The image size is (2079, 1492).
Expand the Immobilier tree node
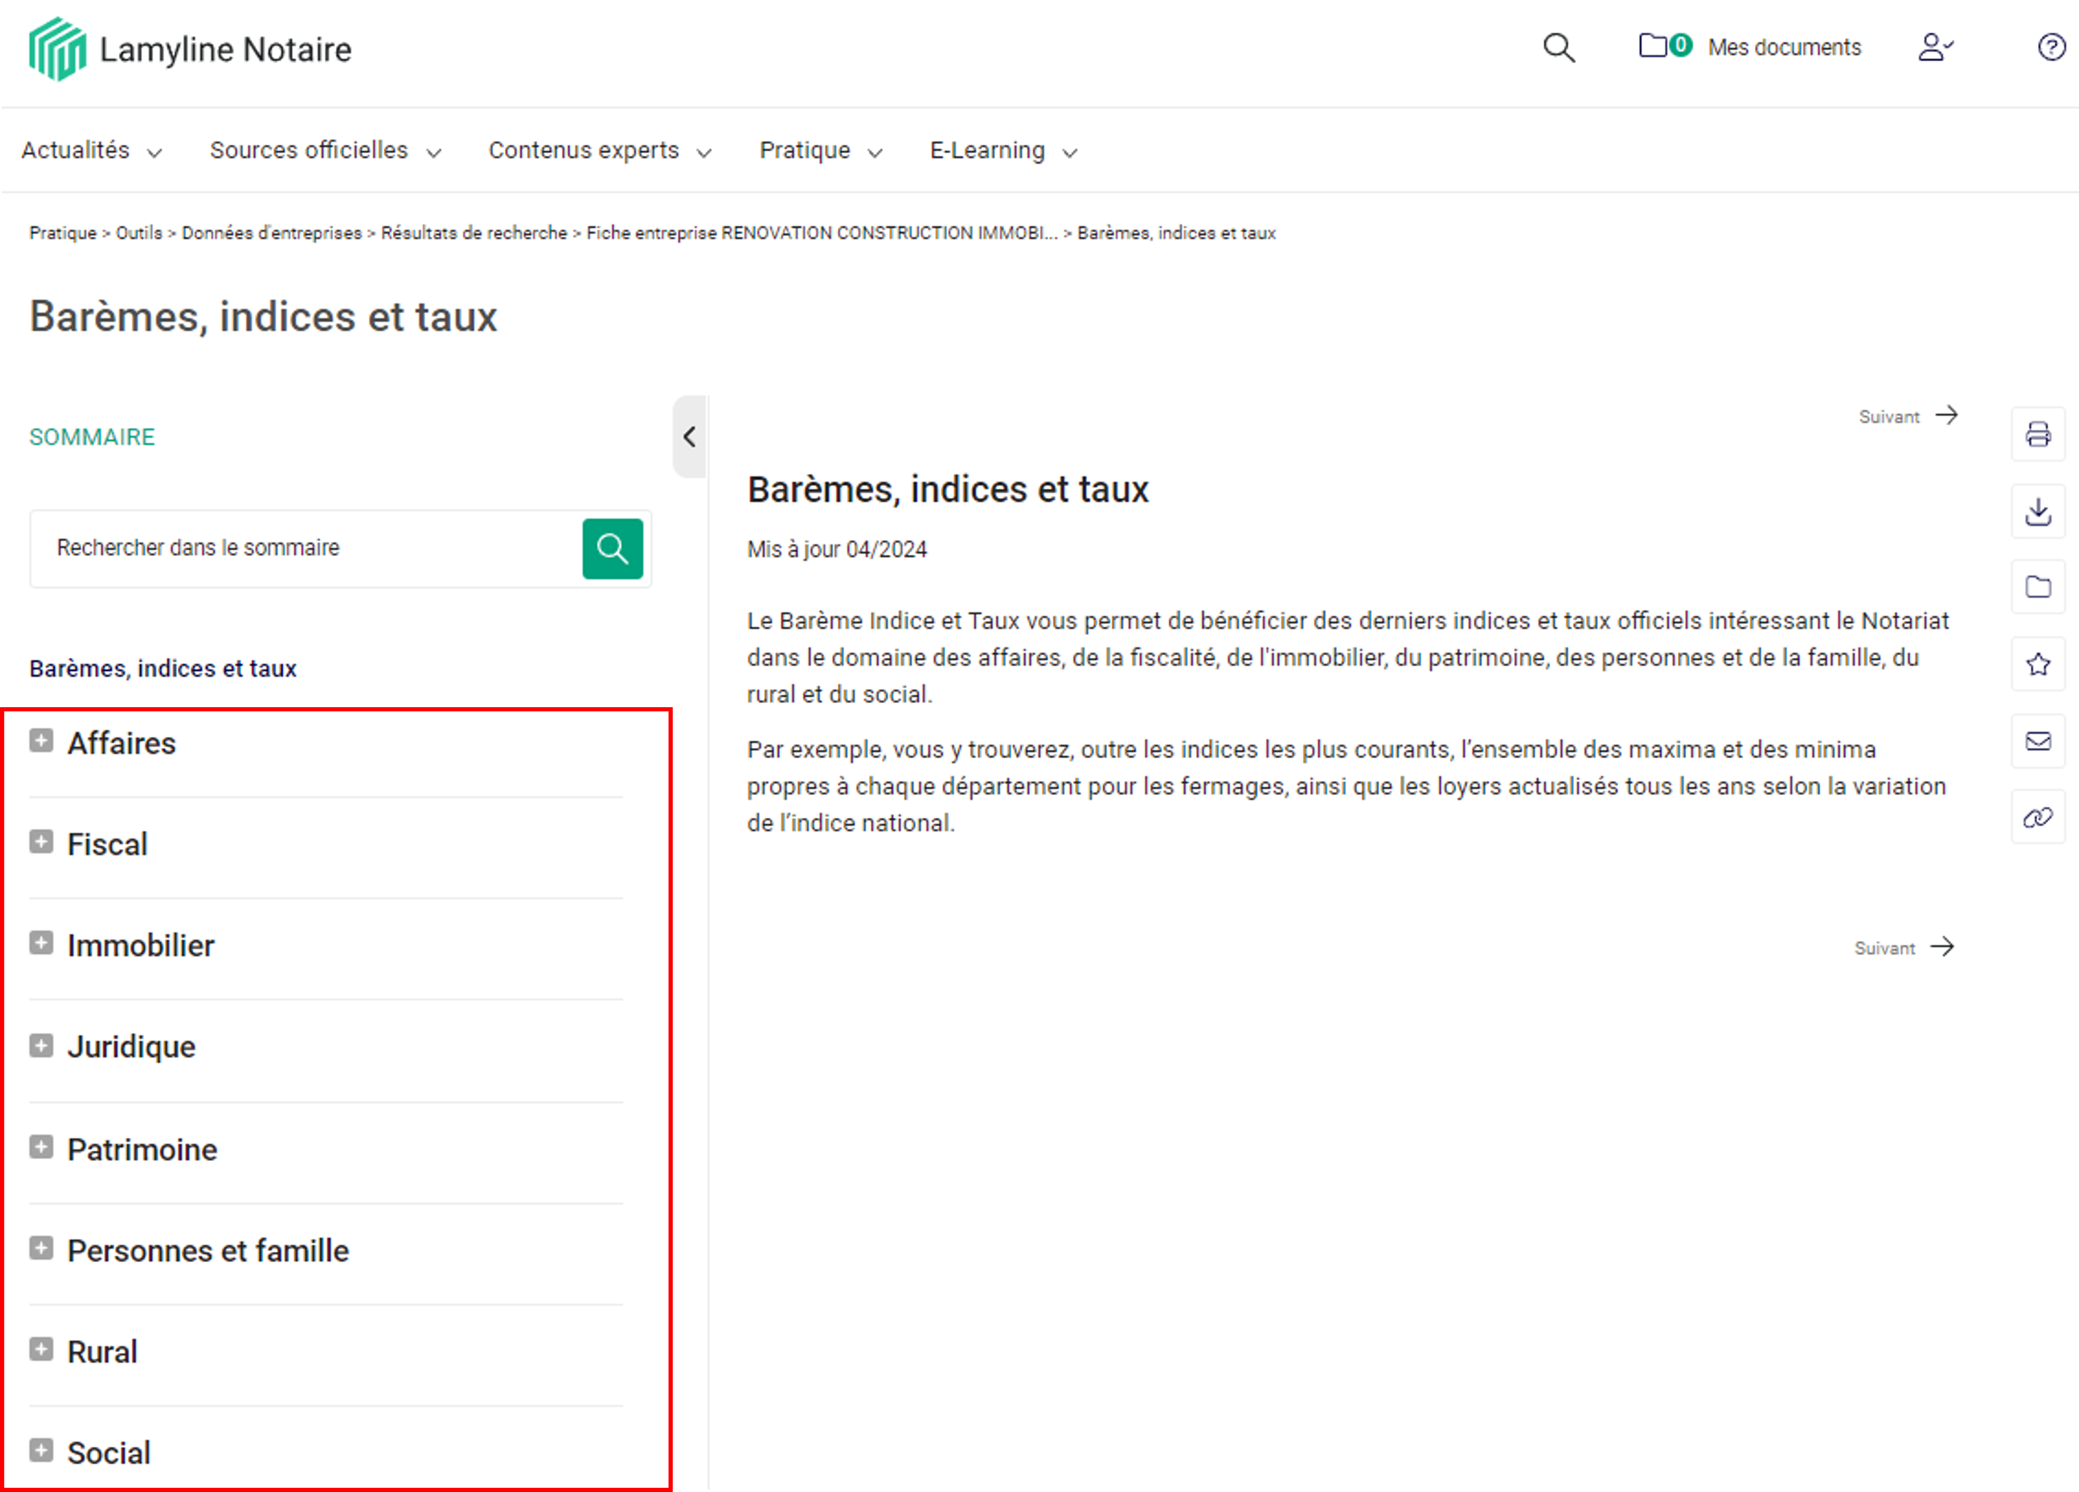[x=42, y=944]
